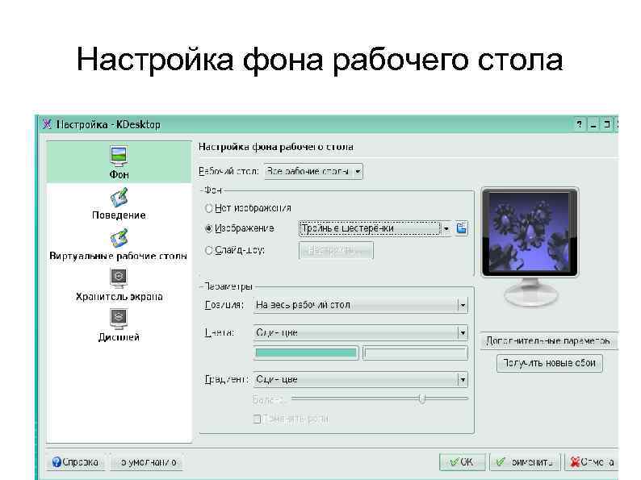The height and width of the screenshot is (480, 641).
Task: Click the Дополнительные параметры button
Action: tap(549, 340)
